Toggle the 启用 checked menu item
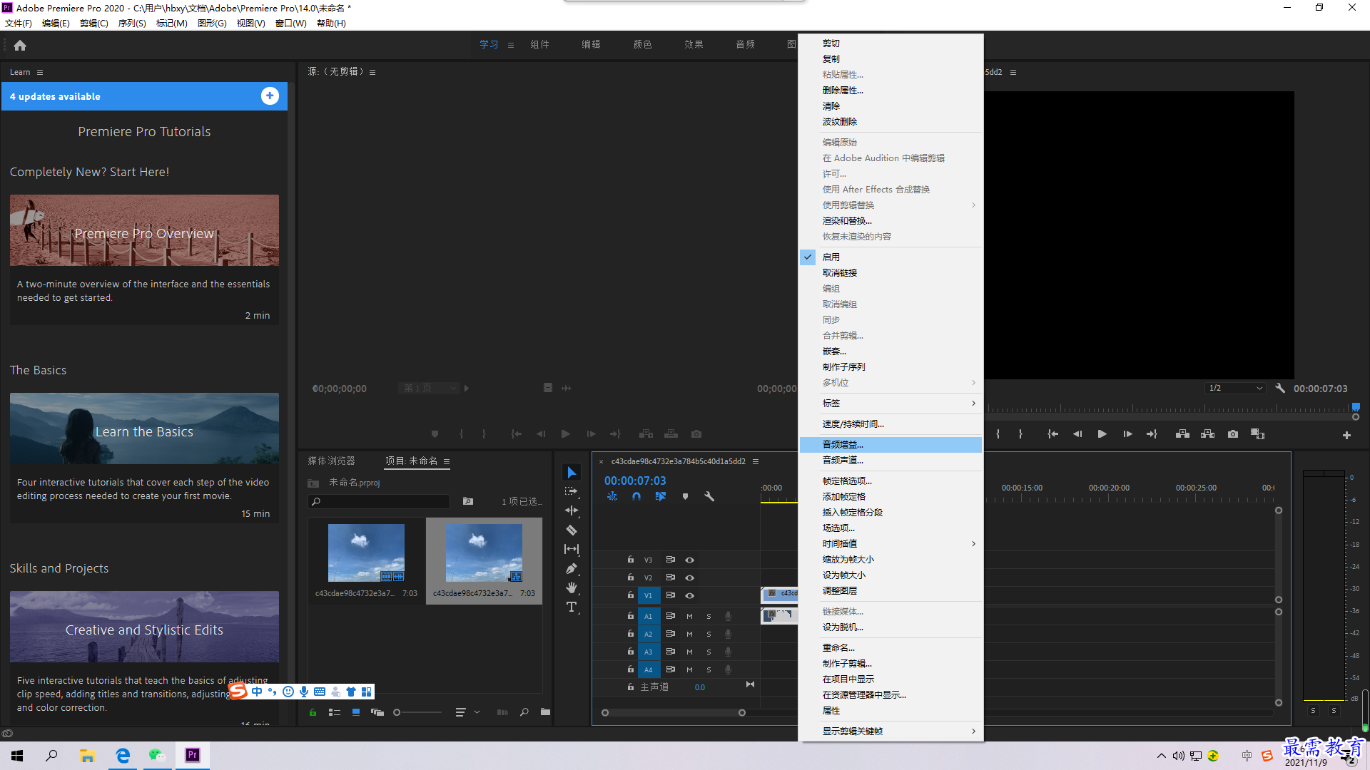 click(890, 257)
